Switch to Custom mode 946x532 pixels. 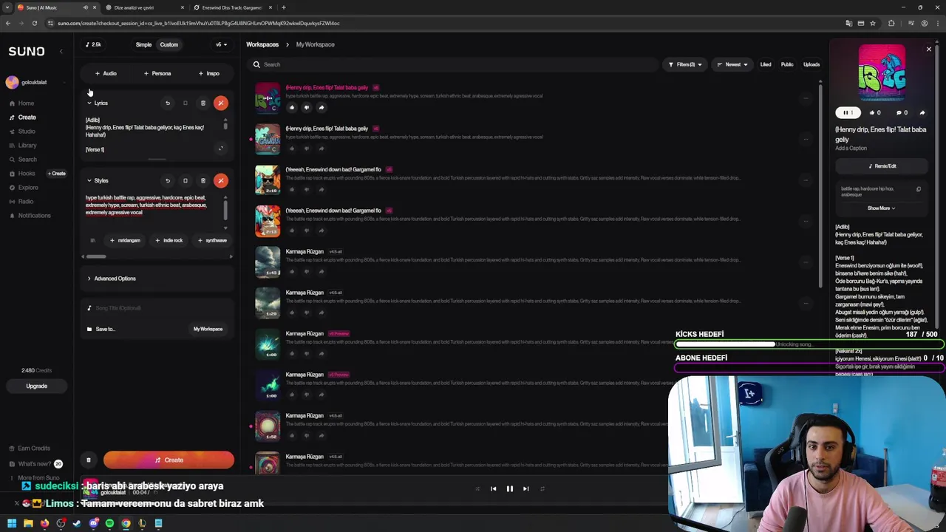(169, 44)
